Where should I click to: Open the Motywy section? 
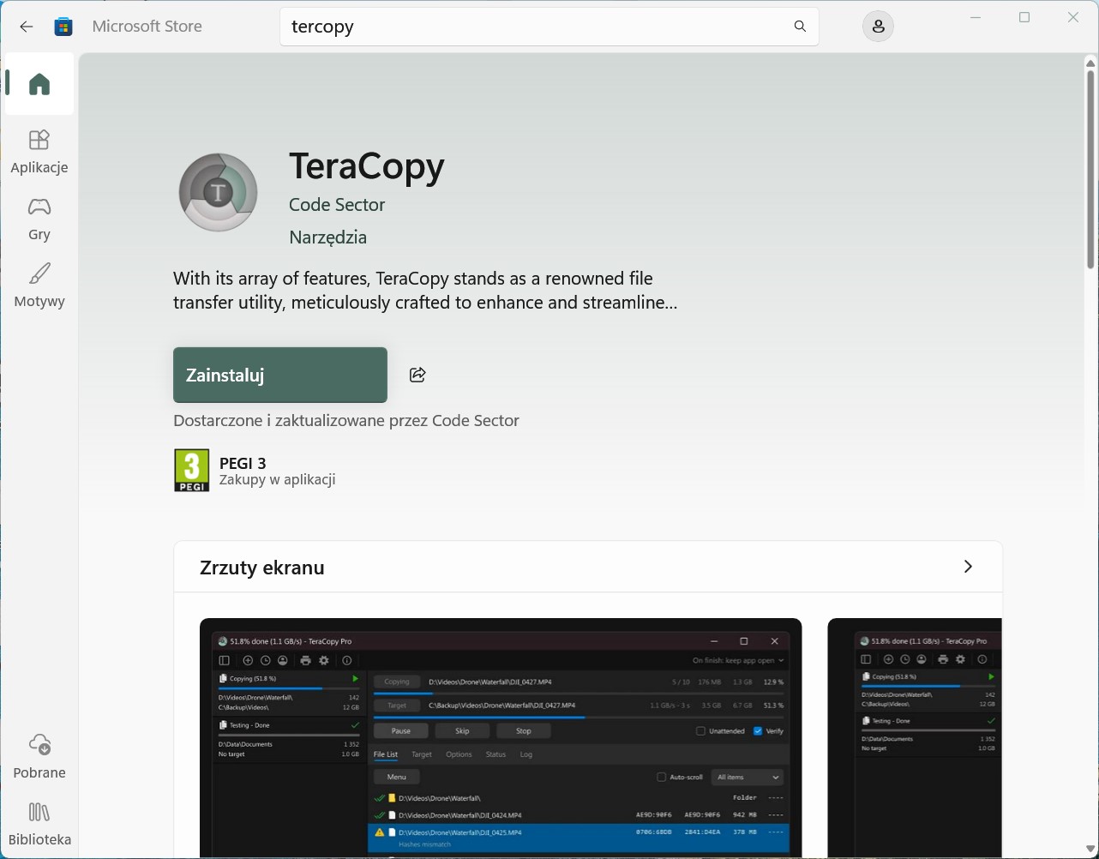coord(39,285)
